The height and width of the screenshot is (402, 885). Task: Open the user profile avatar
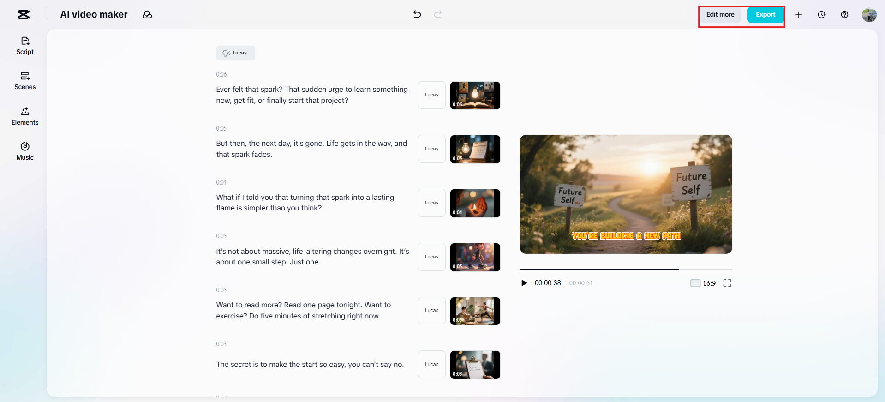tap(869, 15)
